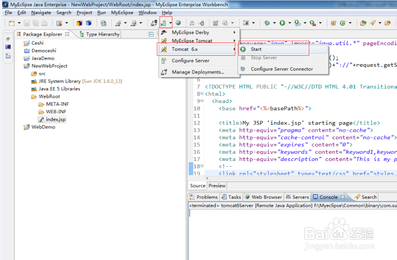This screenshot has height=260, width=397.
Task: Open the File menu
Action: 8,13
